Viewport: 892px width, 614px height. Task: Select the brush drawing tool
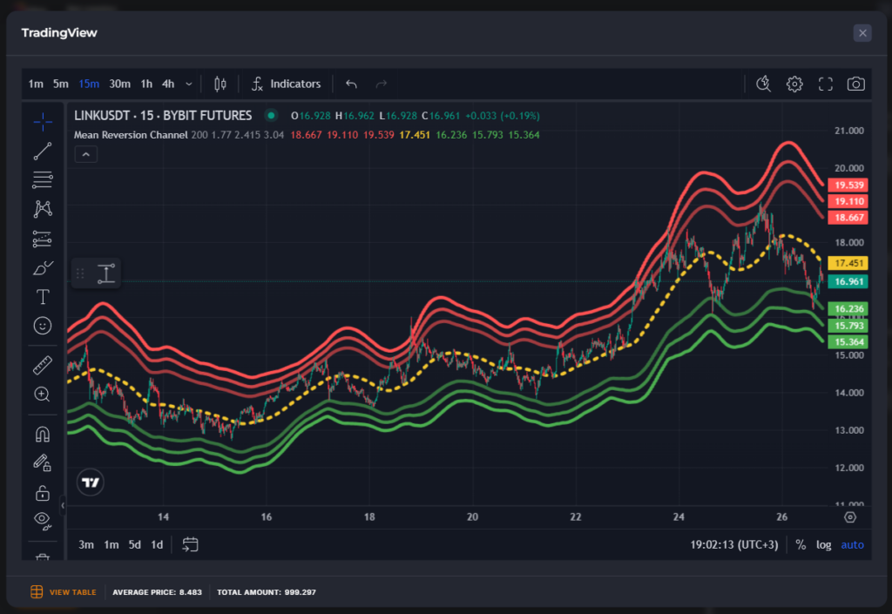[x=43, y=267]
